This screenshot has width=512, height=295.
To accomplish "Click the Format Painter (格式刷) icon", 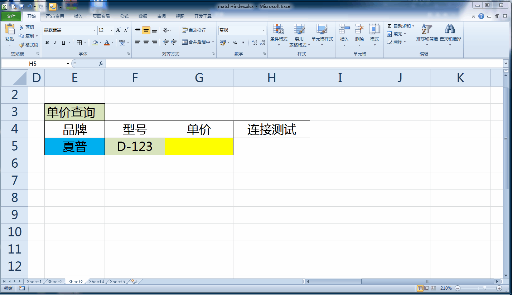I will [22, 45].
